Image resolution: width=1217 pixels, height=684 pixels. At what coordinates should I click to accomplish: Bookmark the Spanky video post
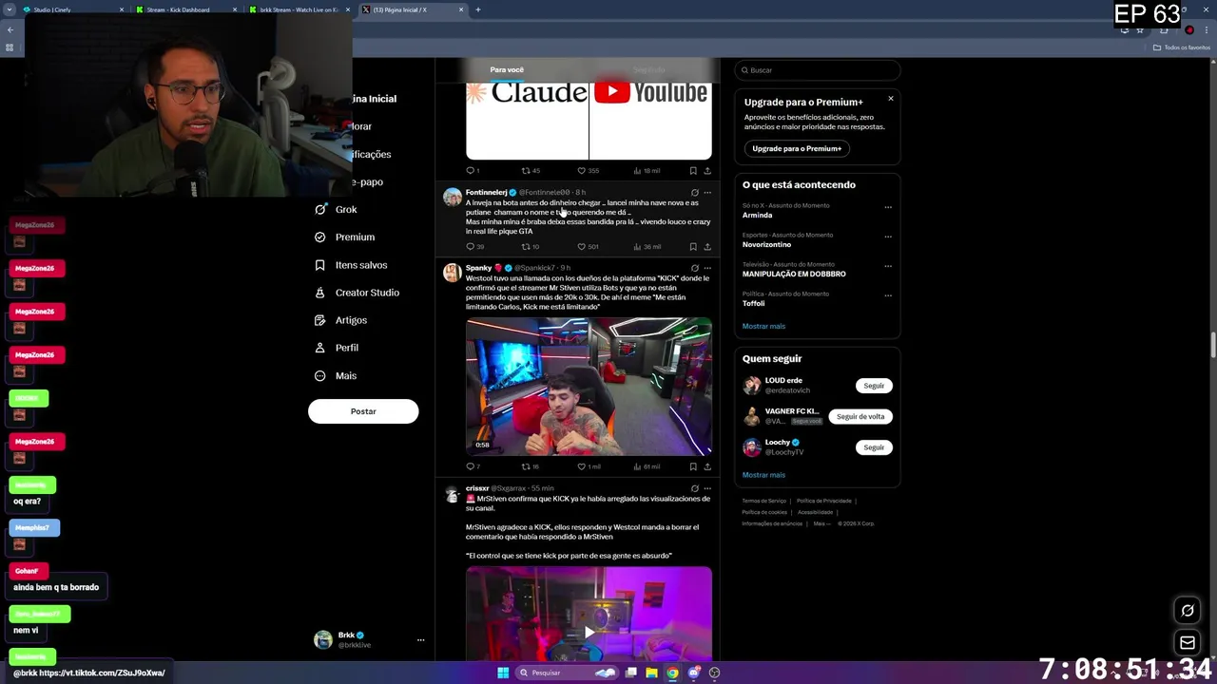693,466
